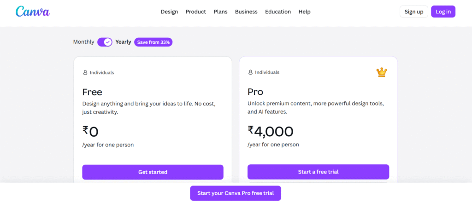472x203 pixels.
Task: Click Start your Canva Pro free trial
Action: pos(236,193)
